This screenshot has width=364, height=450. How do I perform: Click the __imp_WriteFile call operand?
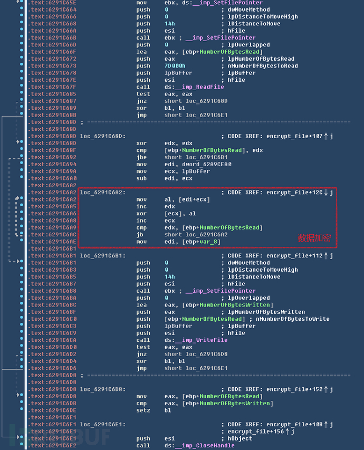(201, 340)
